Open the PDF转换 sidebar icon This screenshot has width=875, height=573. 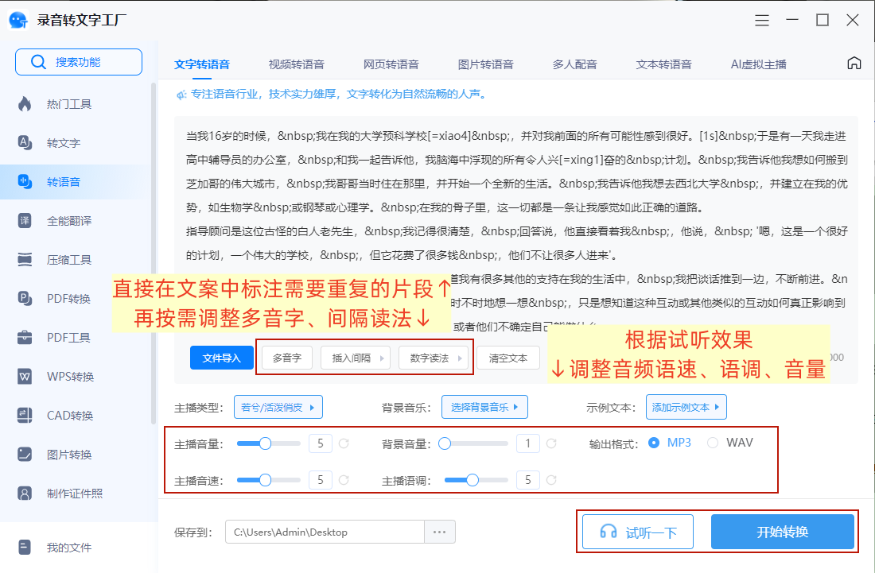[x=25, y=299]
